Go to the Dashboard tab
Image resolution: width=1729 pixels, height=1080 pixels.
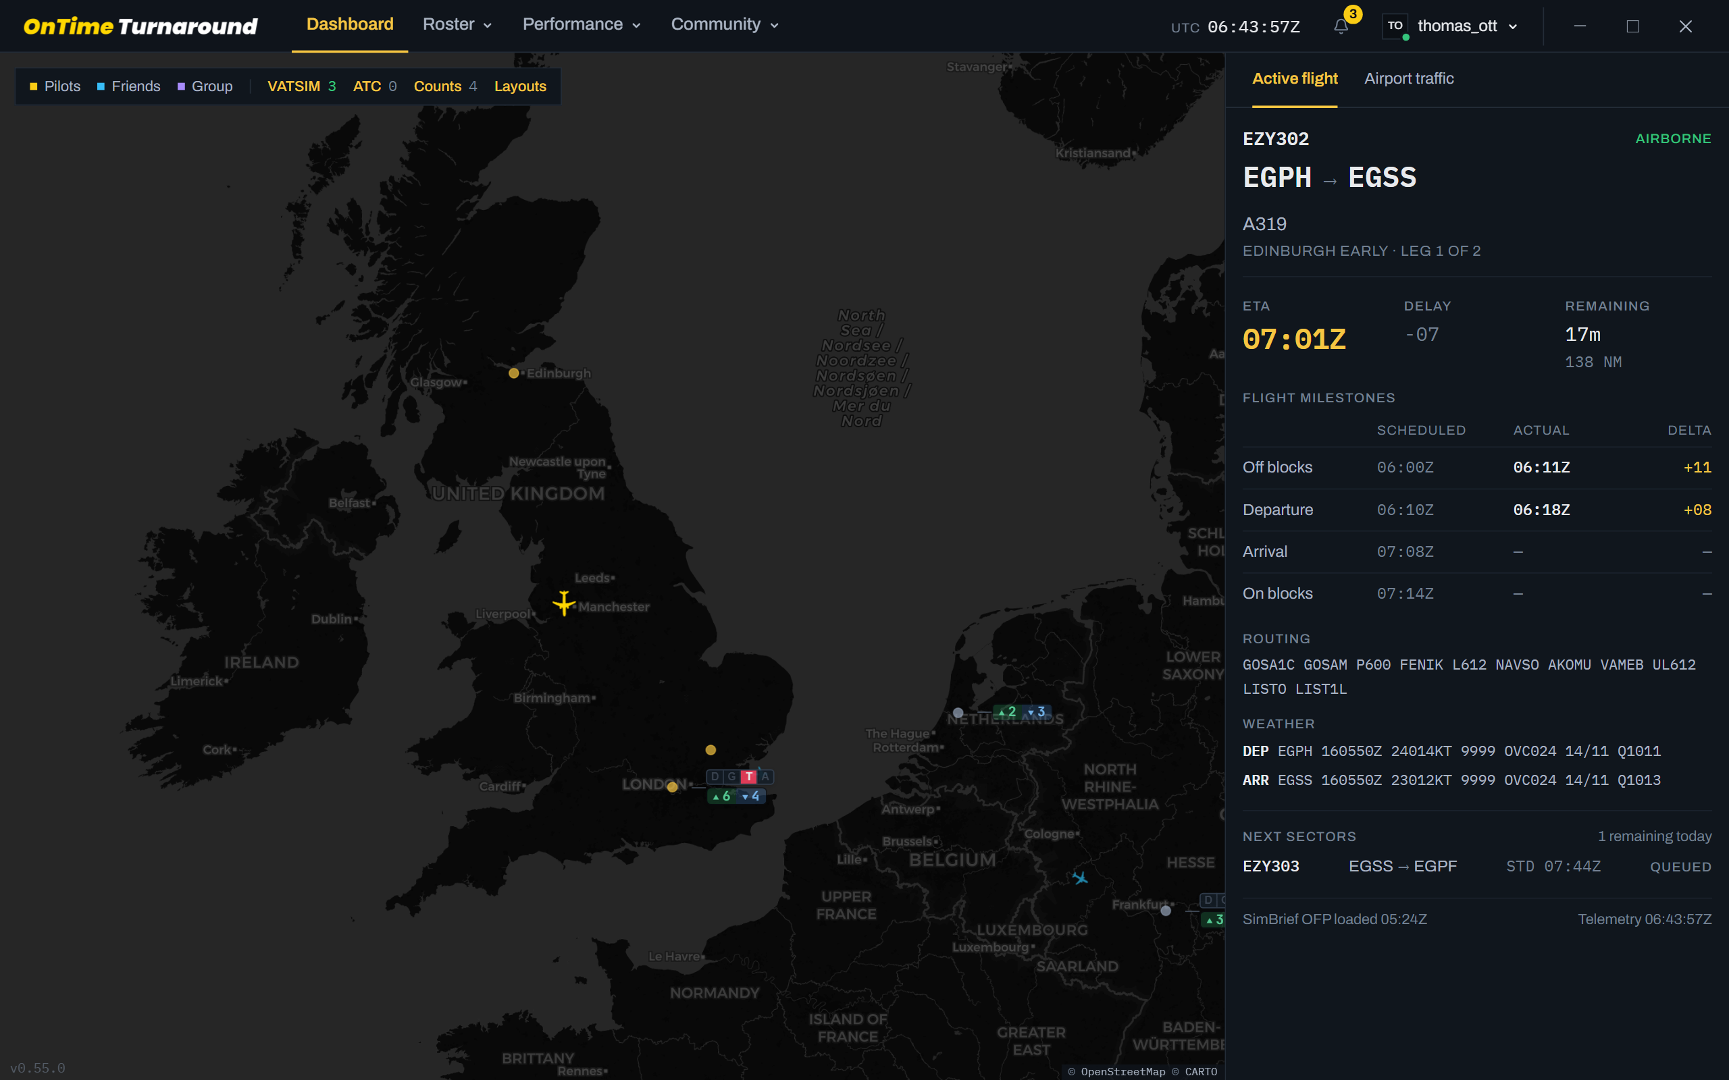pos(349,24)
